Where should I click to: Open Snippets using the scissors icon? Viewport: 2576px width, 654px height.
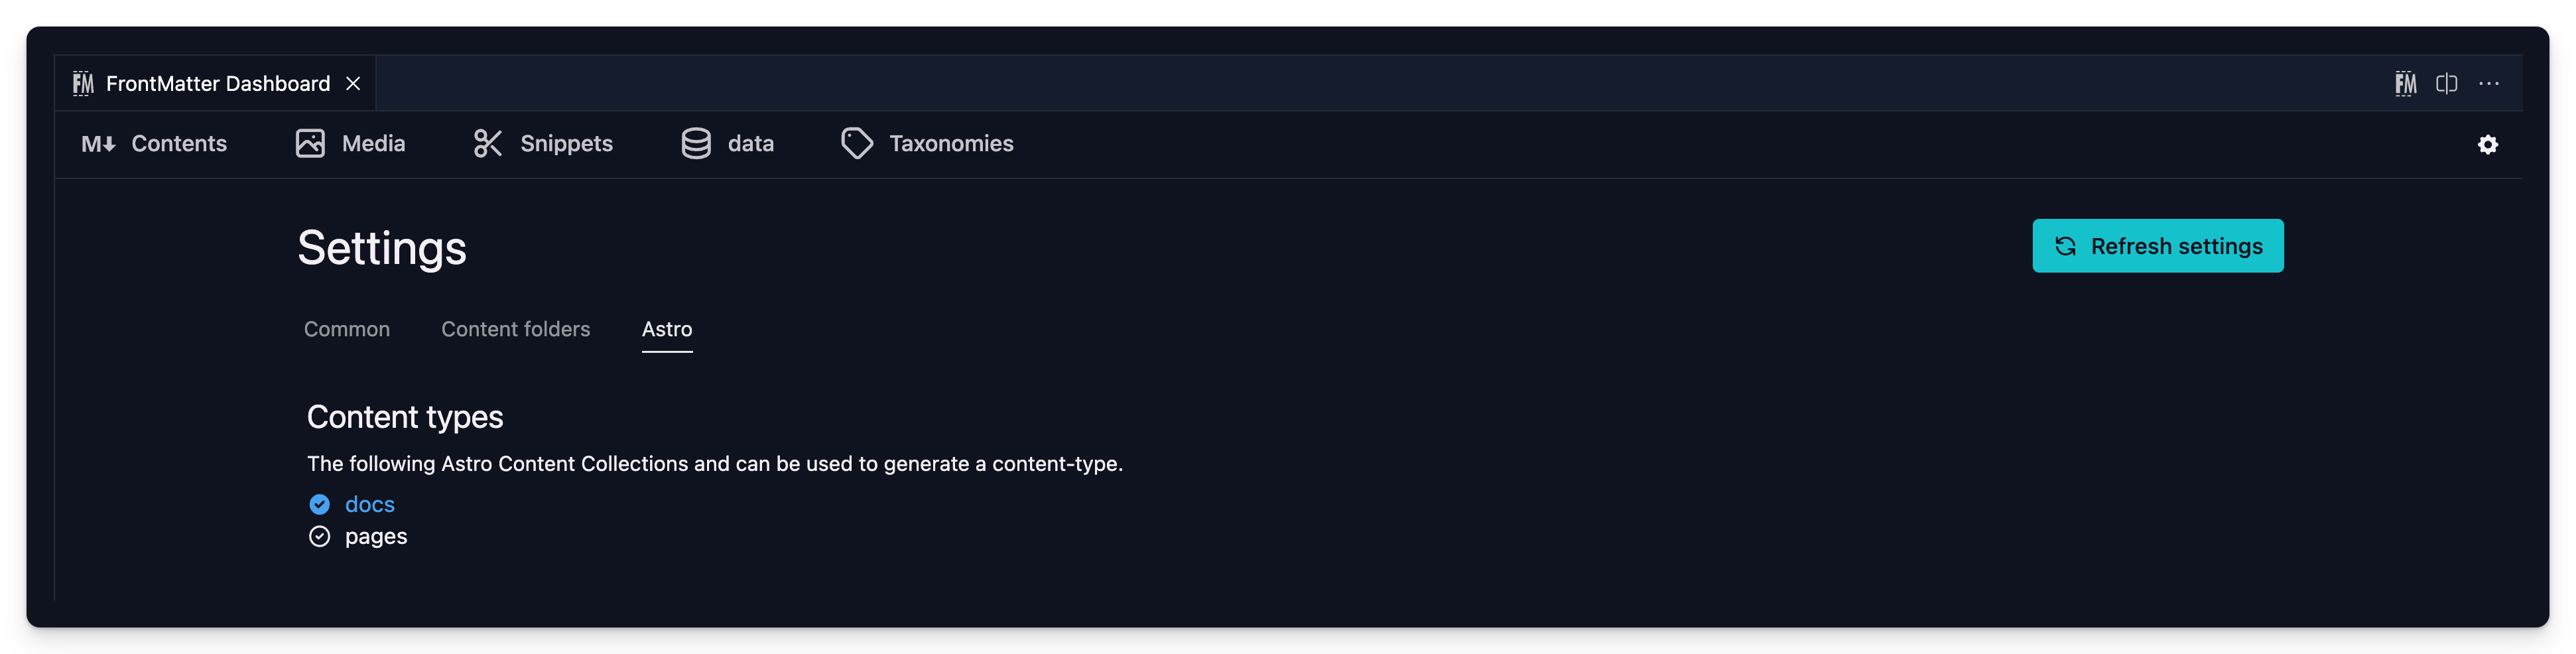click(x=488, y=144)
